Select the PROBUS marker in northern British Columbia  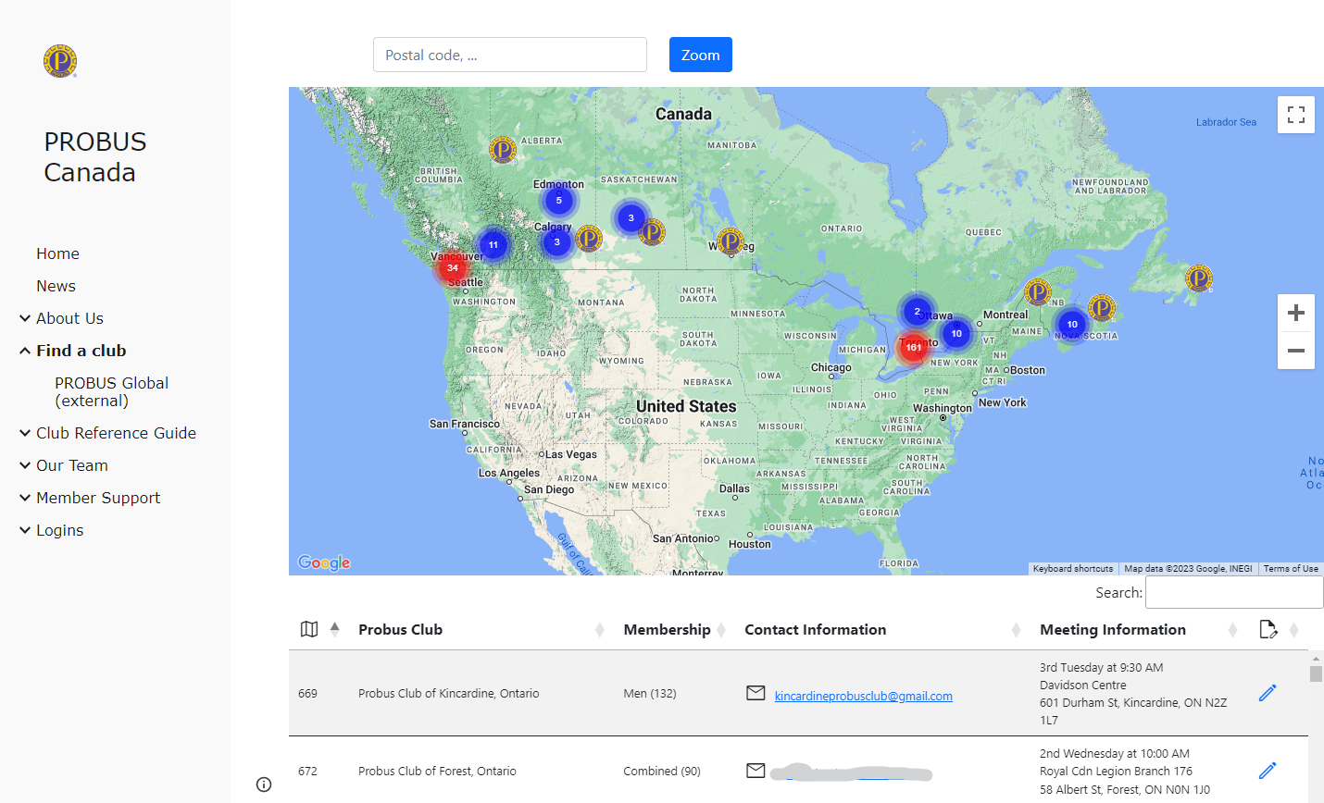(503, 149)
